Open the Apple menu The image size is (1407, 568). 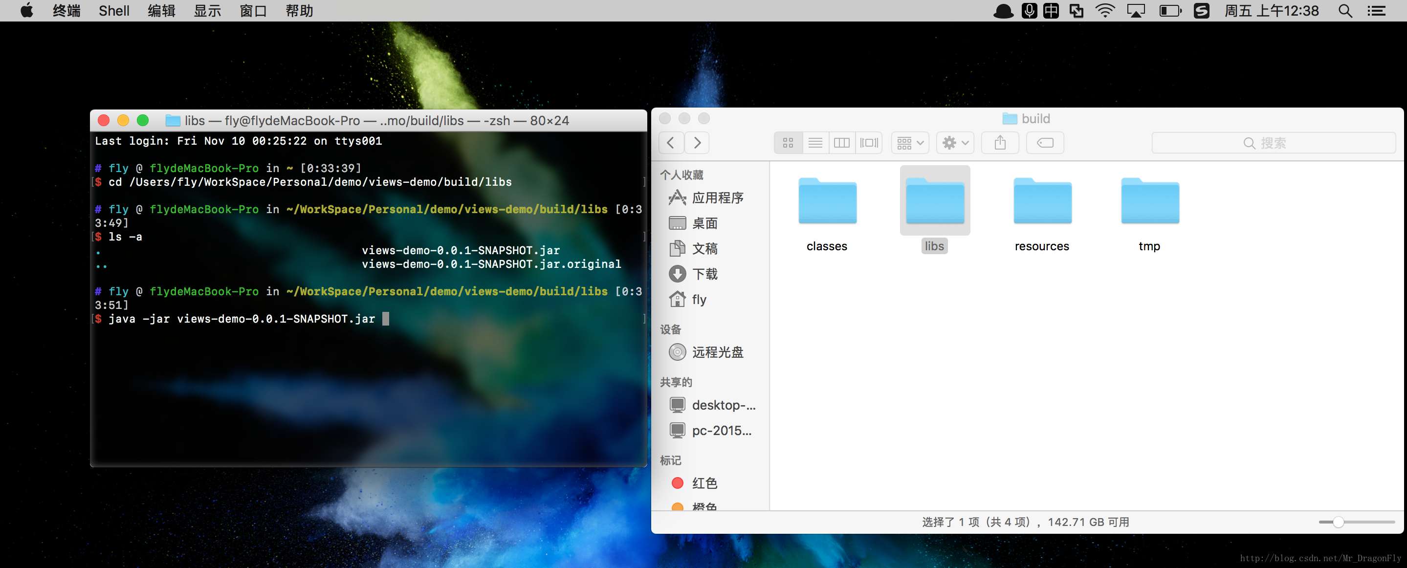tap(26, 11)
